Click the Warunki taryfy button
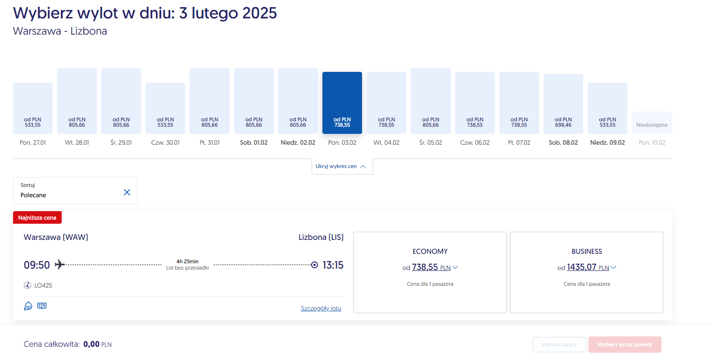The image size is (711, 354). pyautogui.click(x=559, y=345)
